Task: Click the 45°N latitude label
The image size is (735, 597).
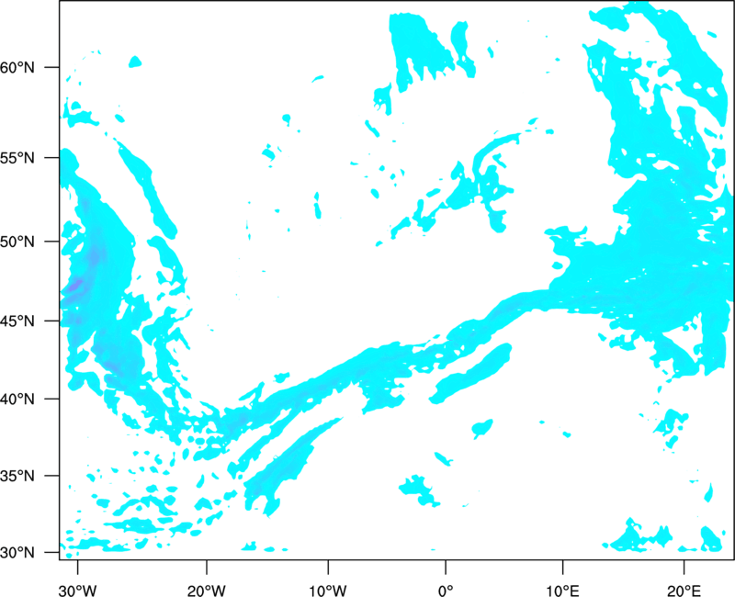Action: coord(17,321)
